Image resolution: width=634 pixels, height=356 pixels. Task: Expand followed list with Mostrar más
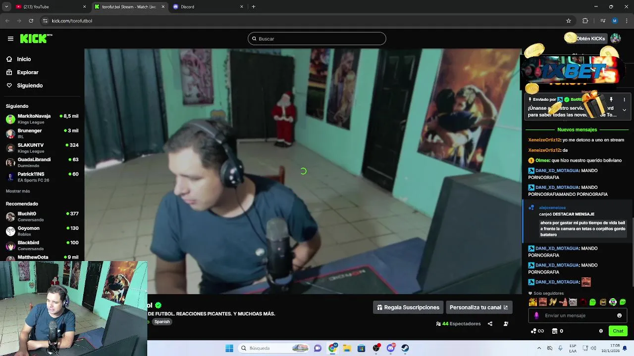coord(18,191)
